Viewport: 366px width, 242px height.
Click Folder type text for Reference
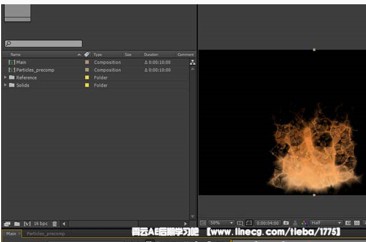(101, 77)
